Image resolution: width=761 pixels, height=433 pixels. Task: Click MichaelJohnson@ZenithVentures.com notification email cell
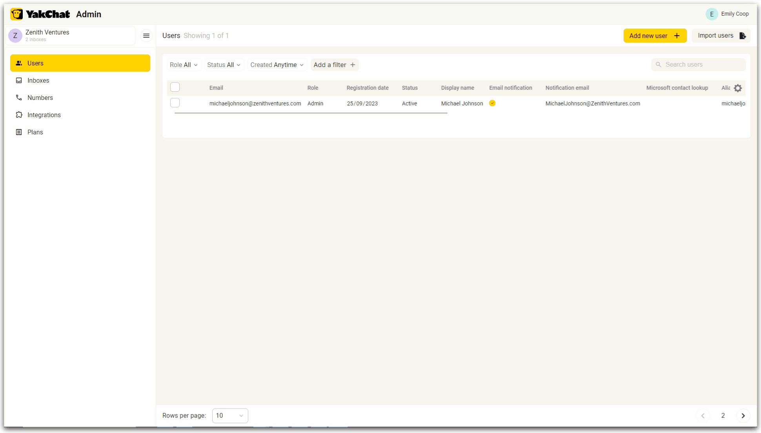[593, 103]
